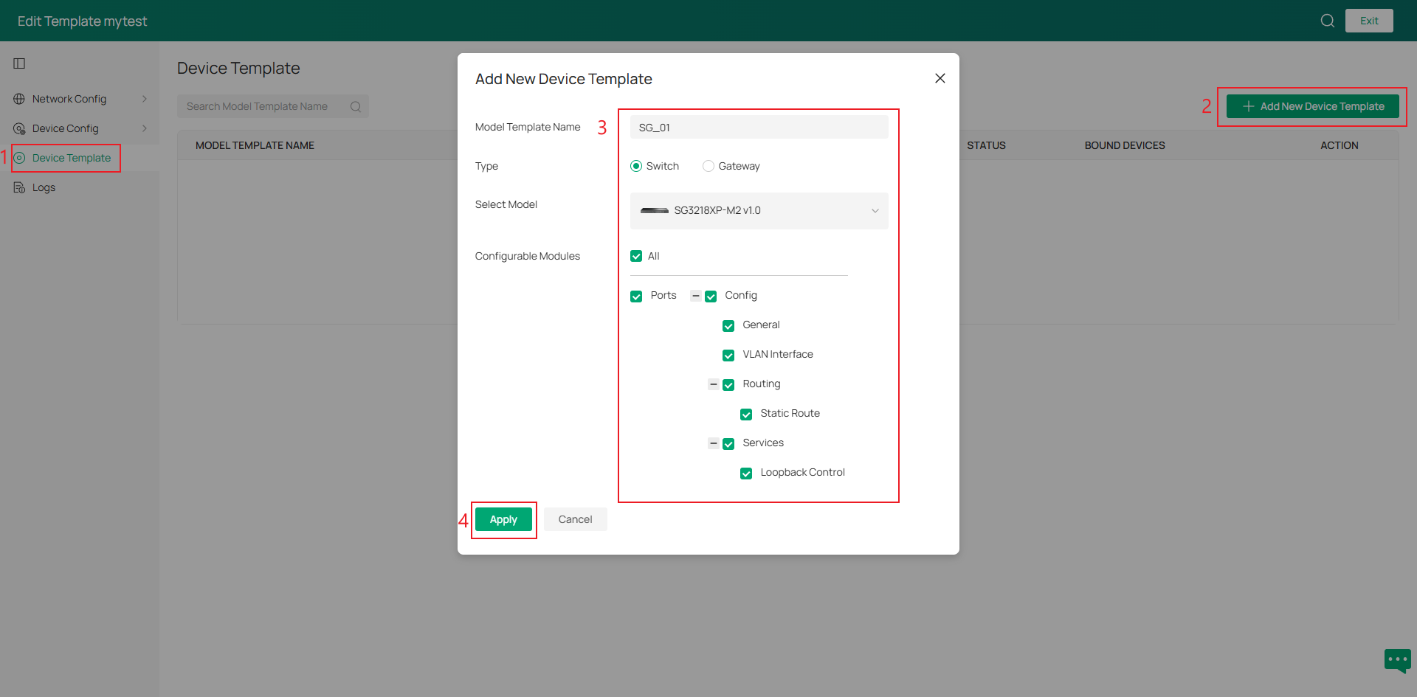Image resolution: width=1417 pixels, height=697 pixels.
Task: Click the Device Template sidebar icon
Action: pyautogui.click(x=19, y=158)
